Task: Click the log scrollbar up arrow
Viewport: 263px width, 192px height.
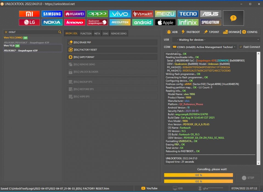Action: (x=258, y=54)
